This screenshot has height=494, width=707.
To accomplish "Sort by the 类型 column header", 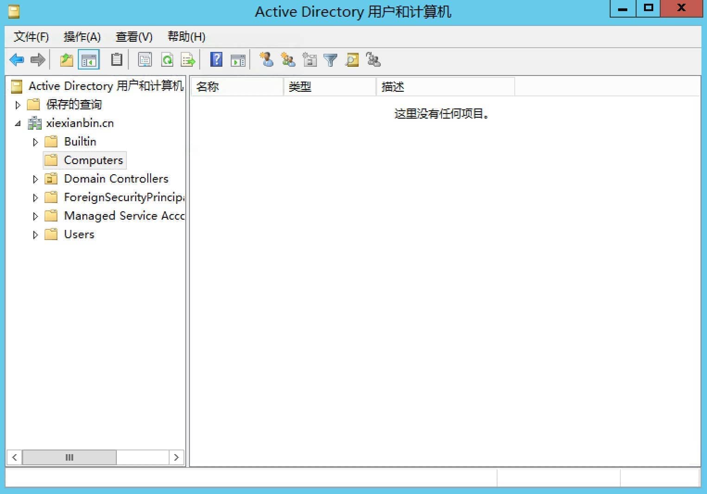I will [x=329, y=87].
